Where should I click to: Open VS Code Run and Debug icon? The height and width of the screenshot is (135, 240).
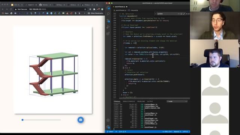(x=108, y=27)
